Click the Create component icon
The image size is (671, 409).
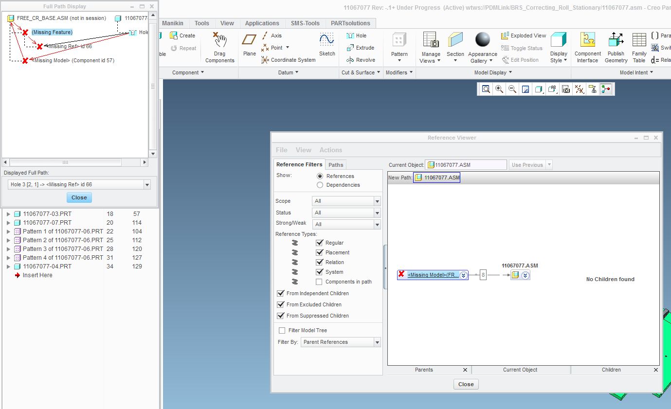click(182, 36)
